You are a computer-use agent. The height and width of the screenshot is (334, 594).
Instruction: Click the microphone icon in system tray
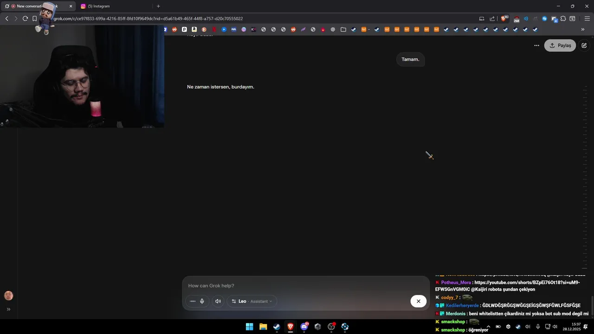538,327
